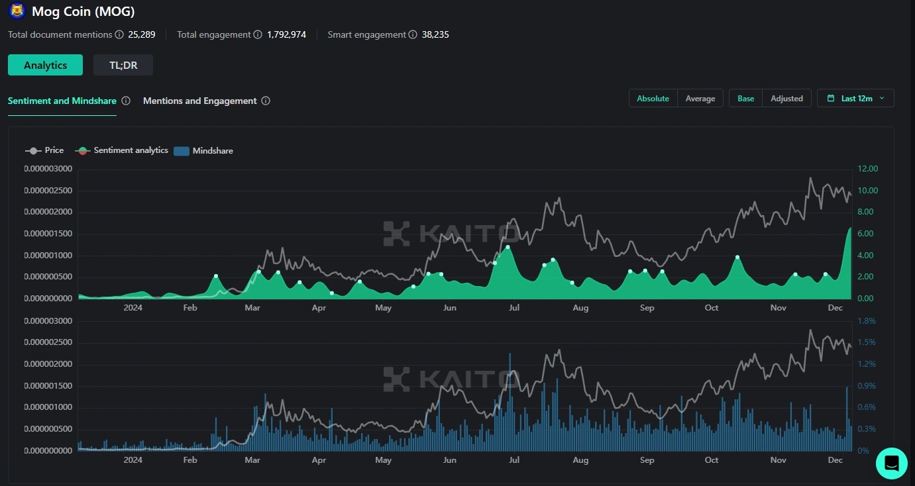The image size is (915, 486).
Task: Toggle Price series in chart legend
Action: coord(44,151)
